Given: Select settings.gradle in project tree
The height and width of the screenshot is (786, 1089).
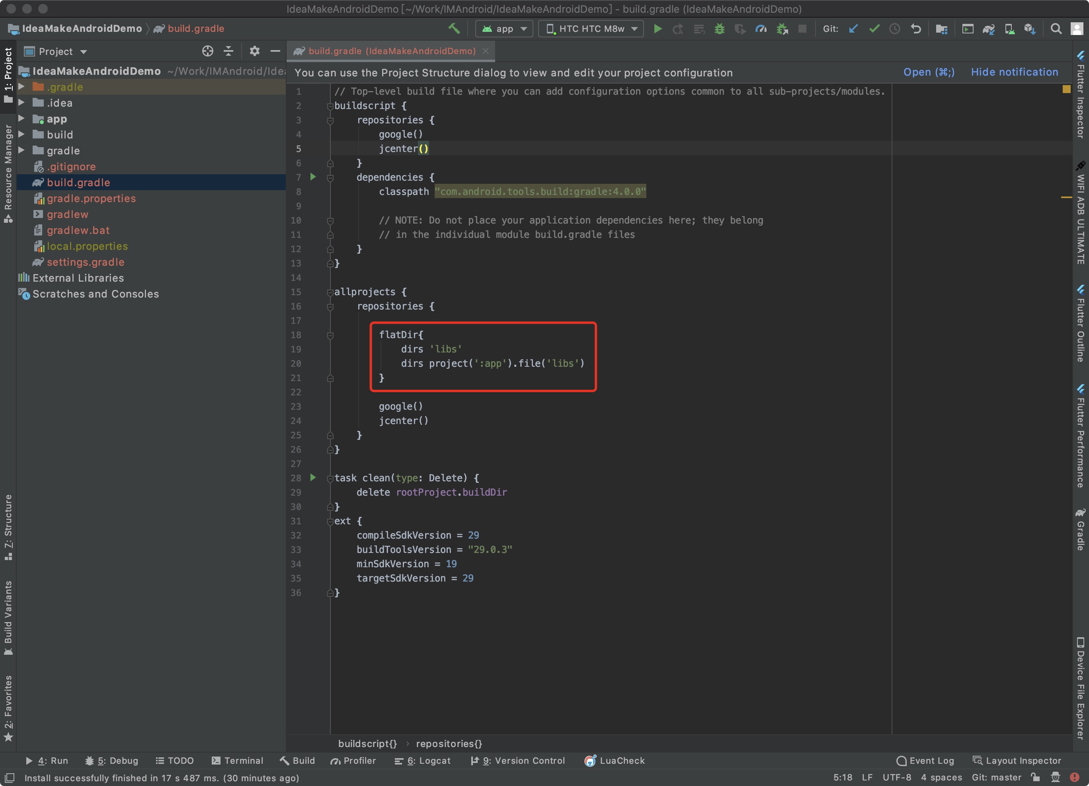Looking at the screenshot, I should click(86, 262).
